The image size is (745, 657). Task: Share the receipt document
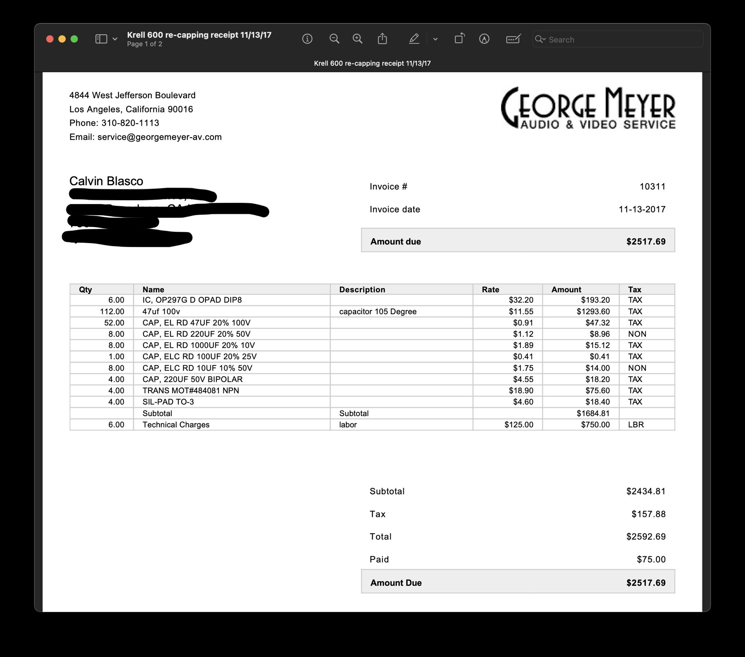tap(382, 38)
